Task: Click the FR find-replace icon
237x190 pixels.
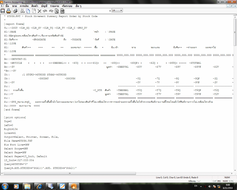Action: 62,11
